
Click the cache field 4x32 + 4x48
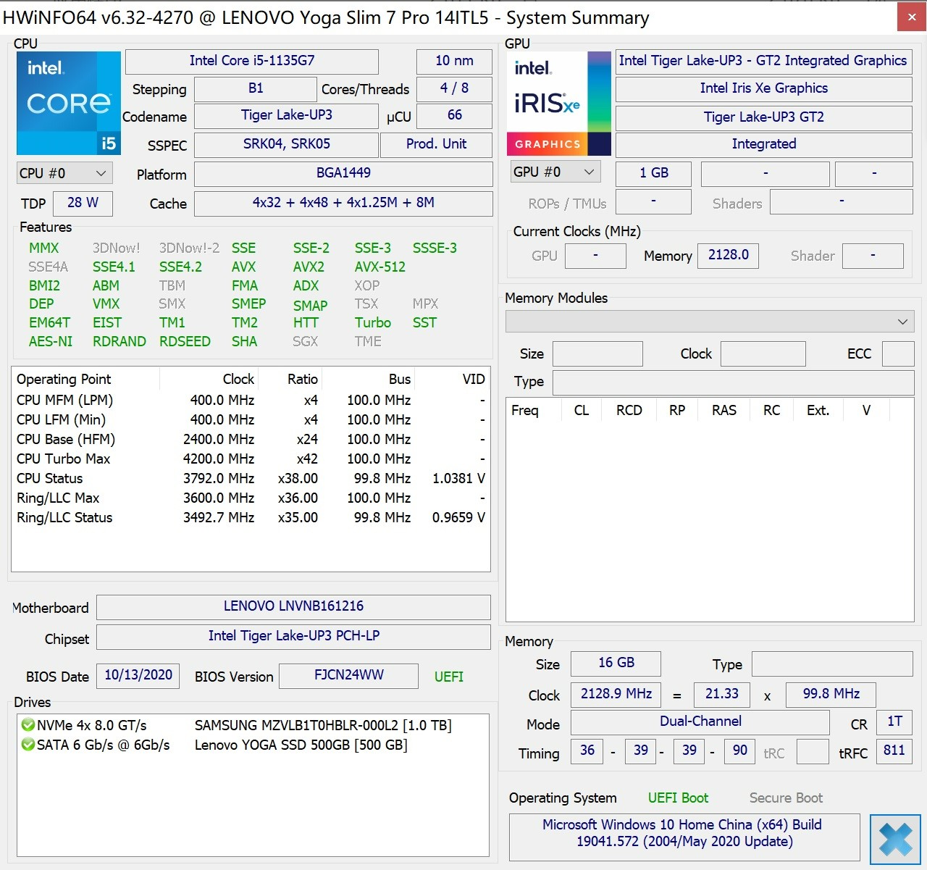[343, 203]
